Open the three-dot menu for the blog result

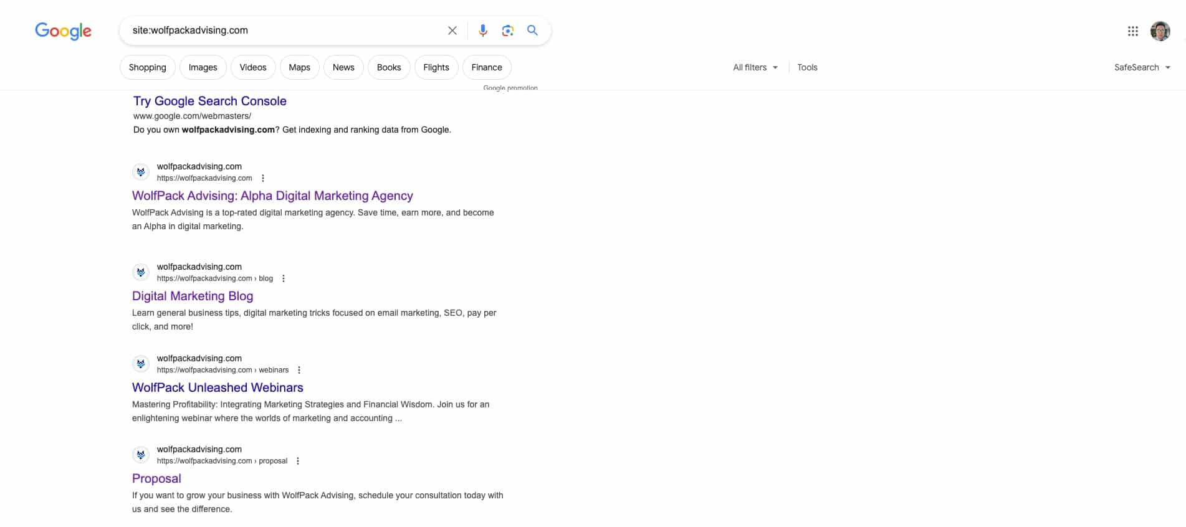(x=284, y=278)
